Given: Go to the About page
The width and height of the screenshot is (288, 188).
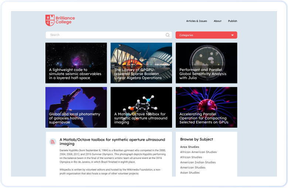Looking at the screenshot, I should click(x=217, y=21).
